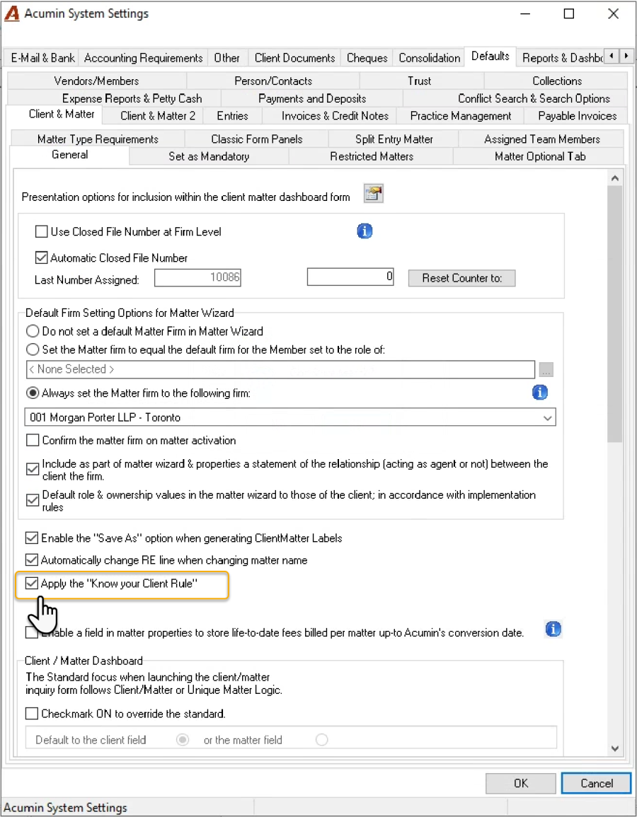Click the Cancel button

pyautogui.click(x=597, y=783)
